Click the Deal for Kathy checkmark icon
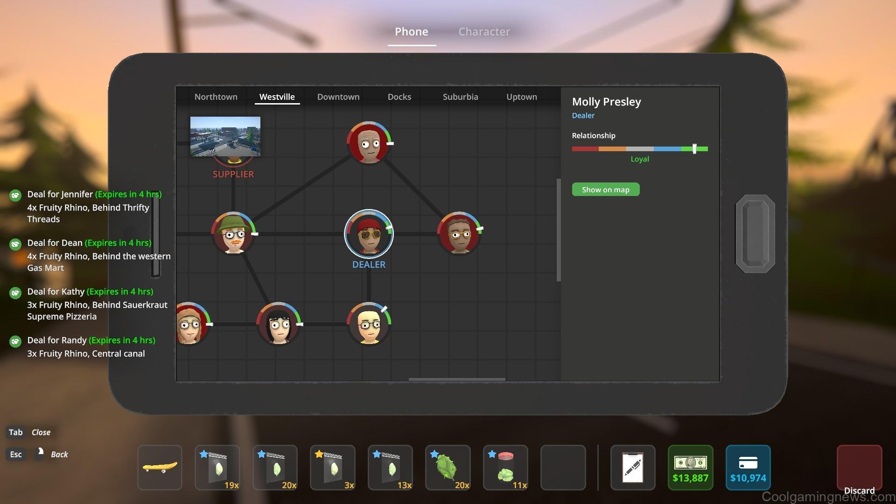896x504 pixels. click(x=14, y=293)
